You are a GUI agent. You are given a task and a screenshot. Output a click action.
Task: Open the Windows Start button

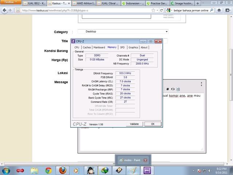coord(6,171)
